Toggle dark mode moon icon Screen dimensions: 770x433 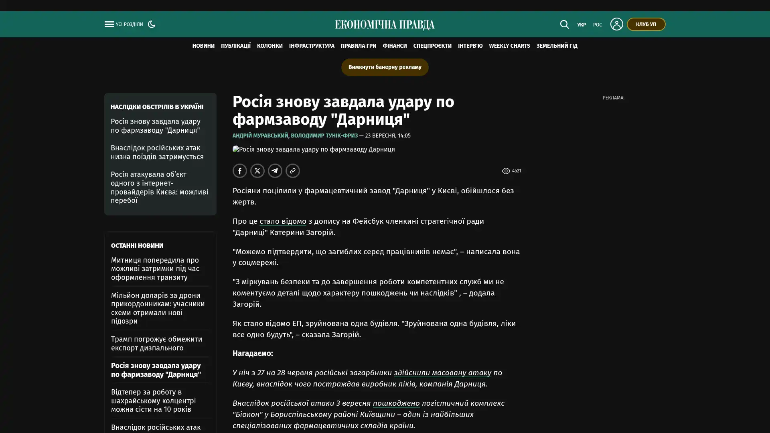click(152, 24)
